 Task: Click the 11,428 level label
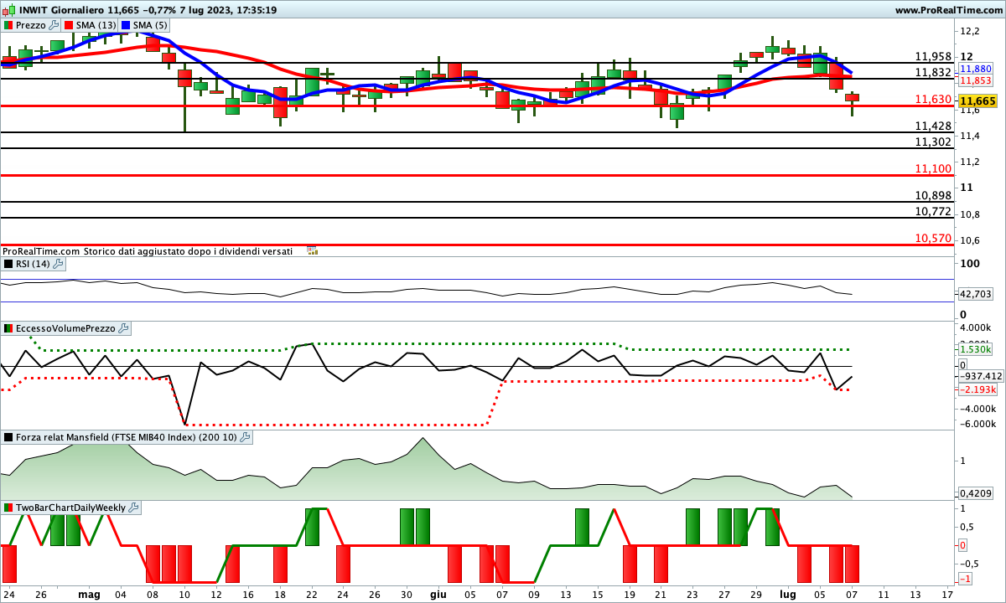933,126
